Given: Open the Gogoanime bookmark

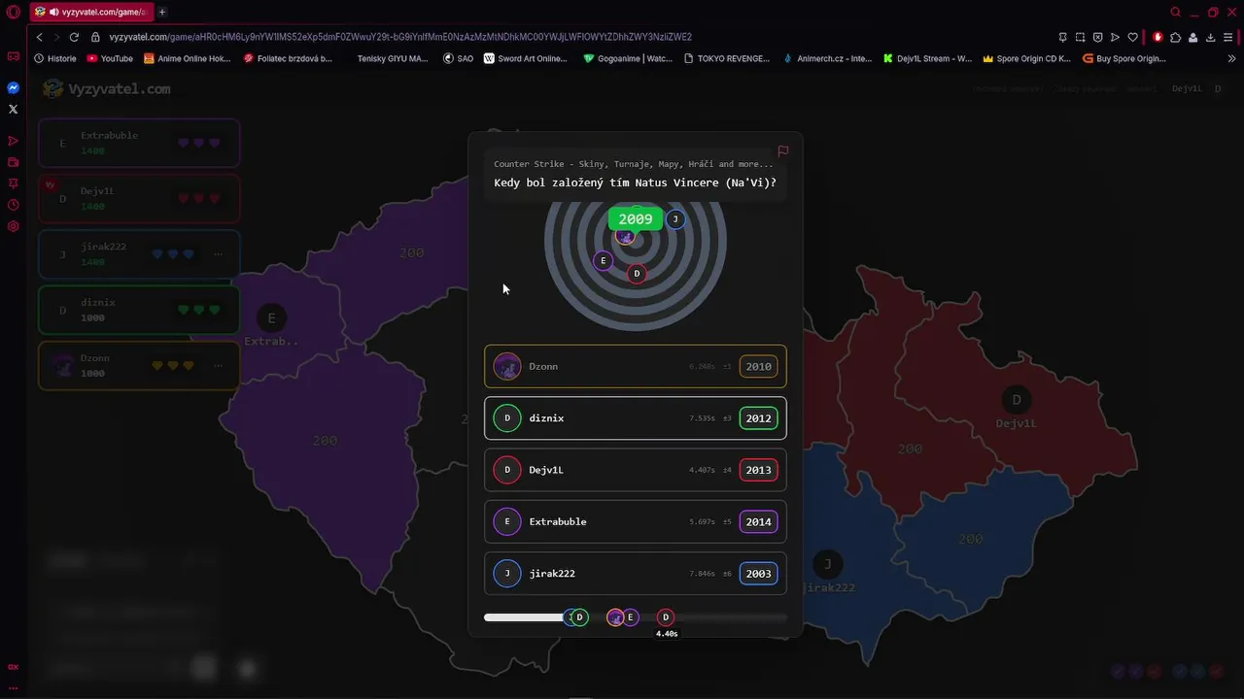Looking at the screenshot, I should (x=628, y=58).
